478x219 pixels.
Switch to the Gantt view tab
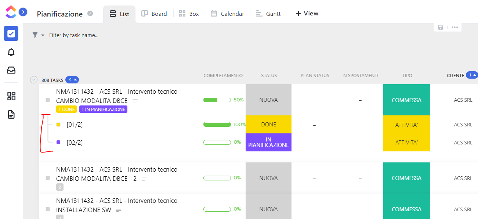point(268,14)
